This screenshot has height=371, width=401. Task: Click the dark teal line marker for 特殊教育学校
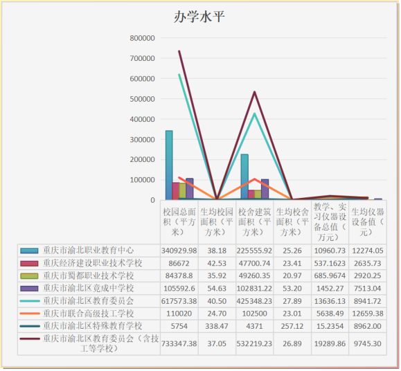30,326
